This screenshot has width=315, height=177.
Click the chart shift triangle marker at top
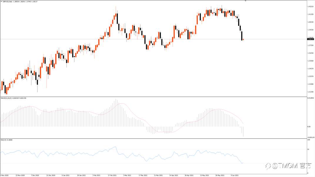(245, 1)
